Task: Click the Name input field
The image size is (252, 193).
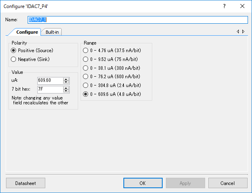Action: click(138, 20)
